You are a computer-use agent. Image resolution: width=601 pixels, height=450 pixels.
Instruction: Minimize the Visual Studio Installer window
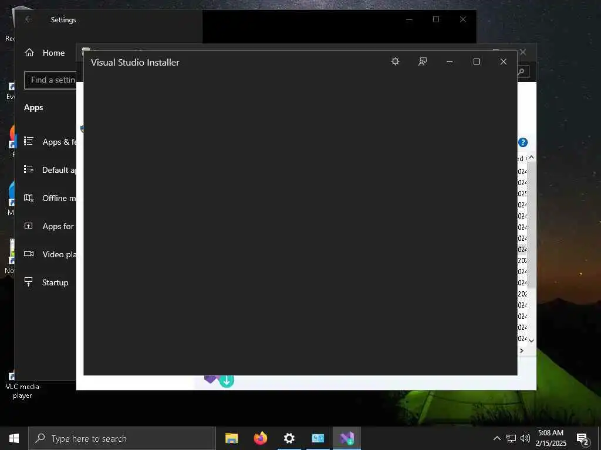point(450,62)
